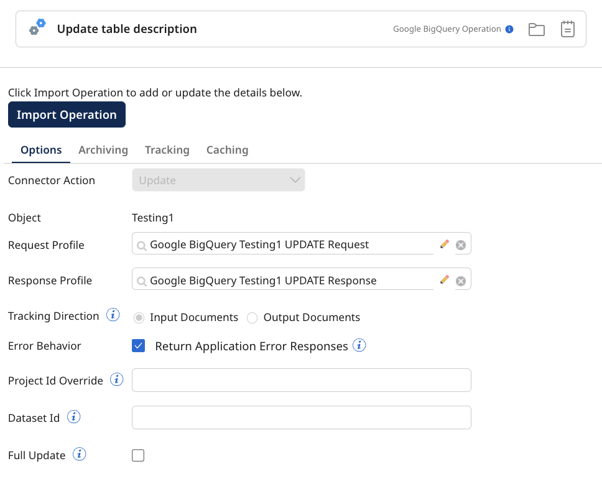Image resolution: width=602 pixels, height=494 pixels.
Task: Open the Google BigQuery Operation info tooltip
Action: click(510, 29)
